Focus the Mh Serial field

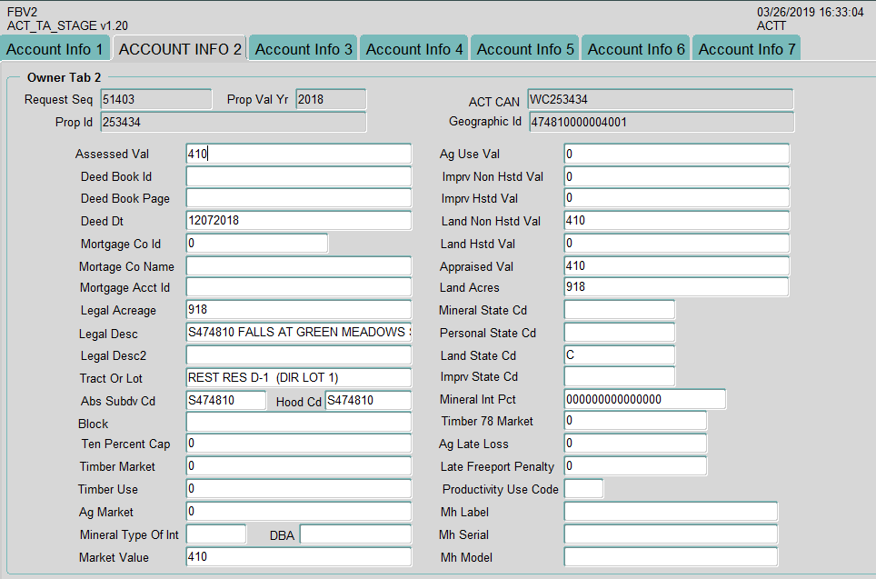coord(670,534)
